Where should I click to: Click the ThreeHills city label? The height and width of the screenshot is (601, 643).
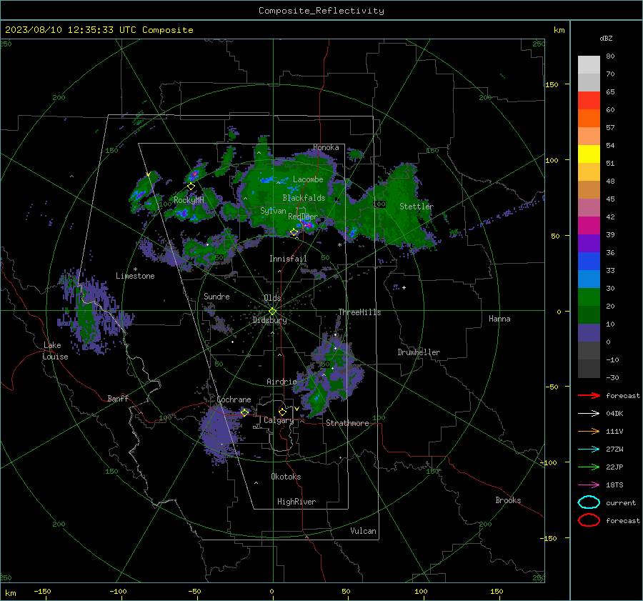[359, 312]
